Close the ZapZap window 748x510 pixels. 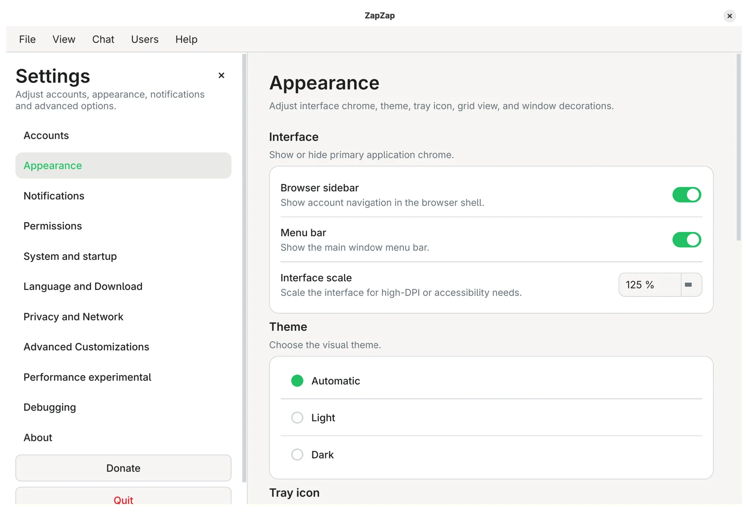(x=729, y=16)
